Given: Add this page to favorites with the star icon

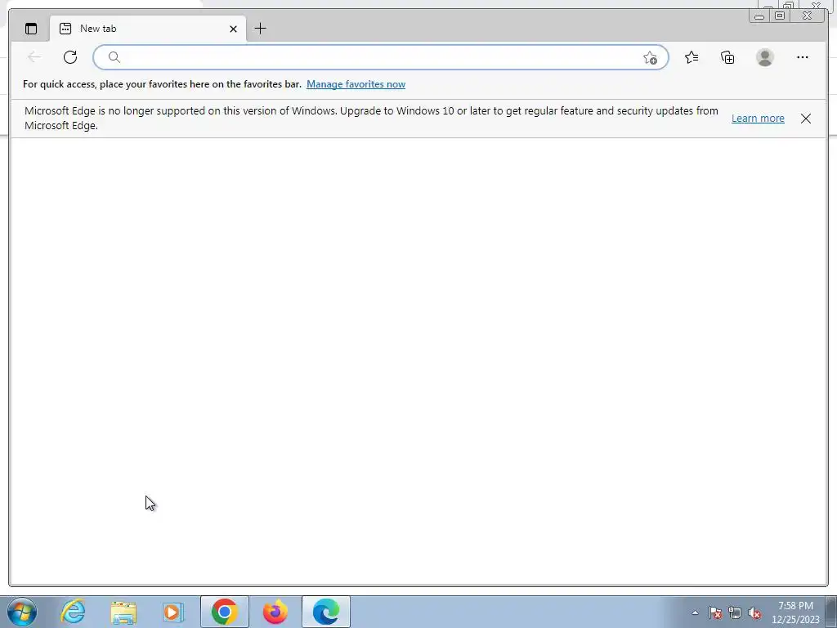Looking at the screenshot, I should pyautogui.click(x=650, y=58).
